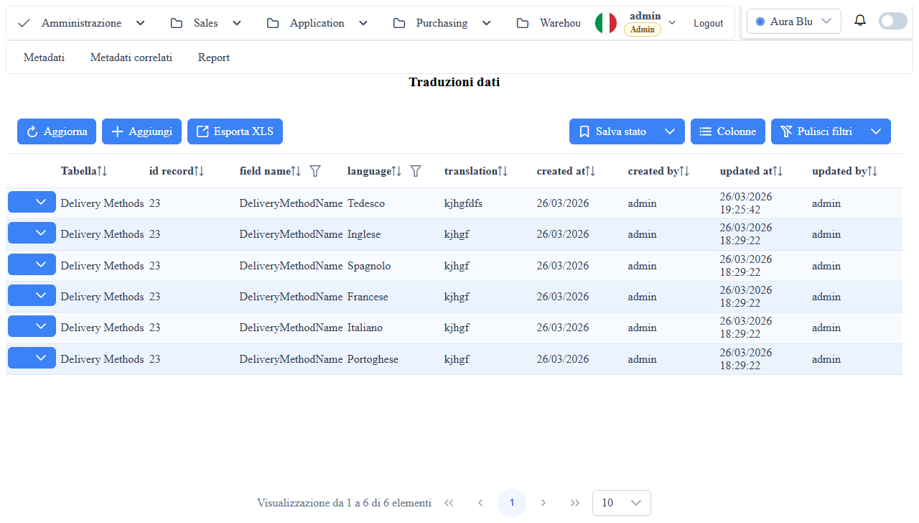Go to last page double-chevron icon

coord(575,503)
